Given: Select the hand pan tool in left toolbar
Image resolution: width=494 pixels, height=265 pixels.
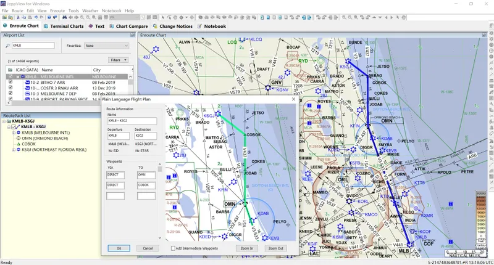Looking at the screenshot, I should pos(175,17).
